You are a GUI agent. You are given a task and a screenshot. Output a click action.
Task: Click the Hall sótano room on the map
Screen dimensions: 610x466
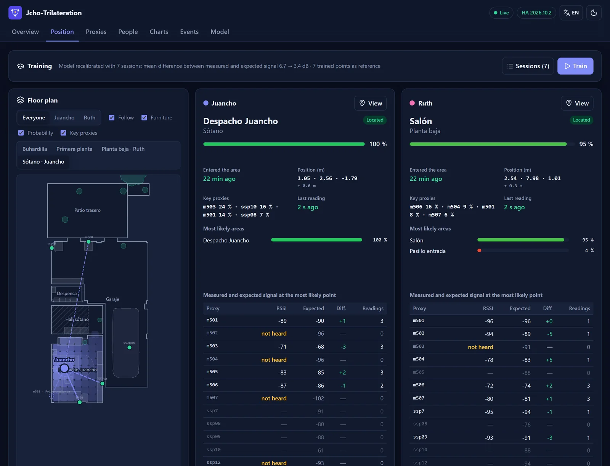click(x=77, y=319)
